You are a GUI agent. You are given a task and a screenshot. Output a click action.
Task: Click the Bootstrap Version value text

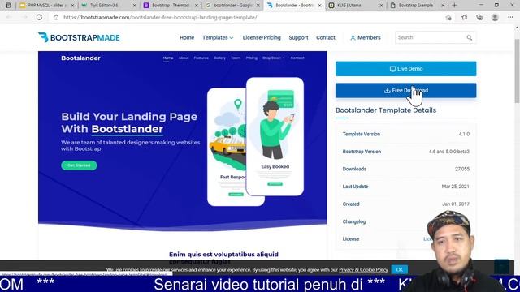(449, 152)
